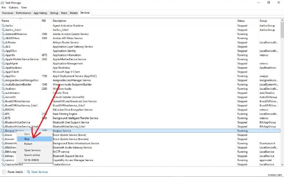The width and height of the screenshot is (284, 177).
Task: Click the DcomLaunch group cell
Action: coord(267,143)
